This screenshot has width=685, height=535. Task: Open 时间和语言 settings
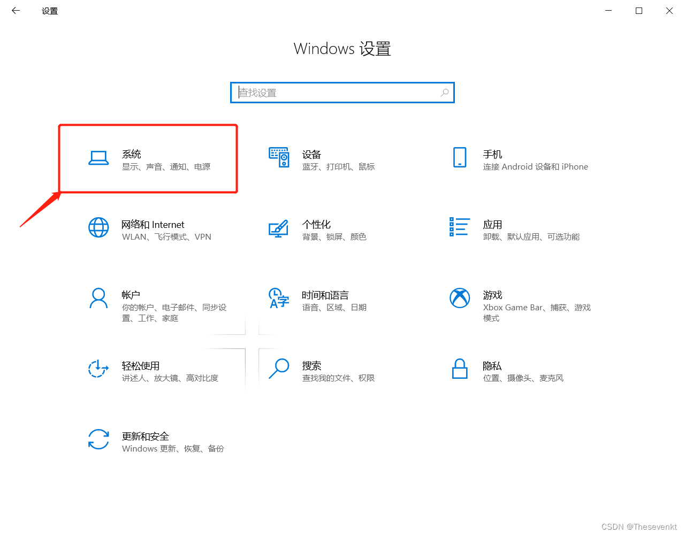(x=325, y=295)
